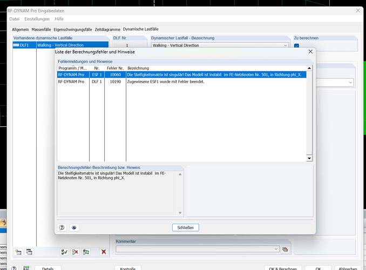Click the Schließen button
The image size is (366, 270).
click(185, 227)
